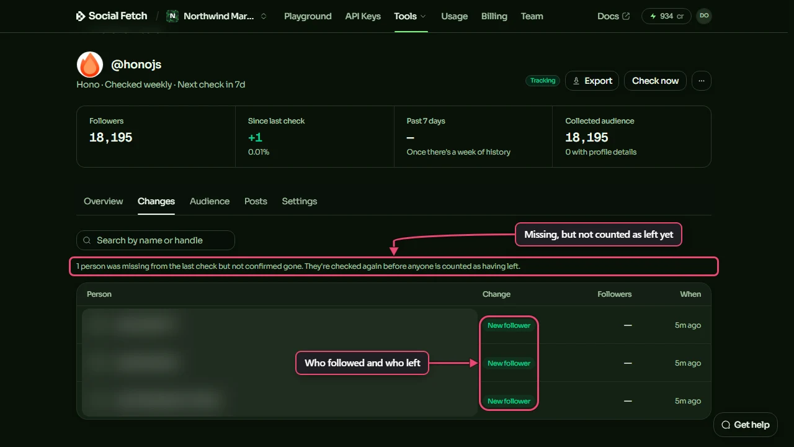Switch to the Overview tab

coord(104,201)
